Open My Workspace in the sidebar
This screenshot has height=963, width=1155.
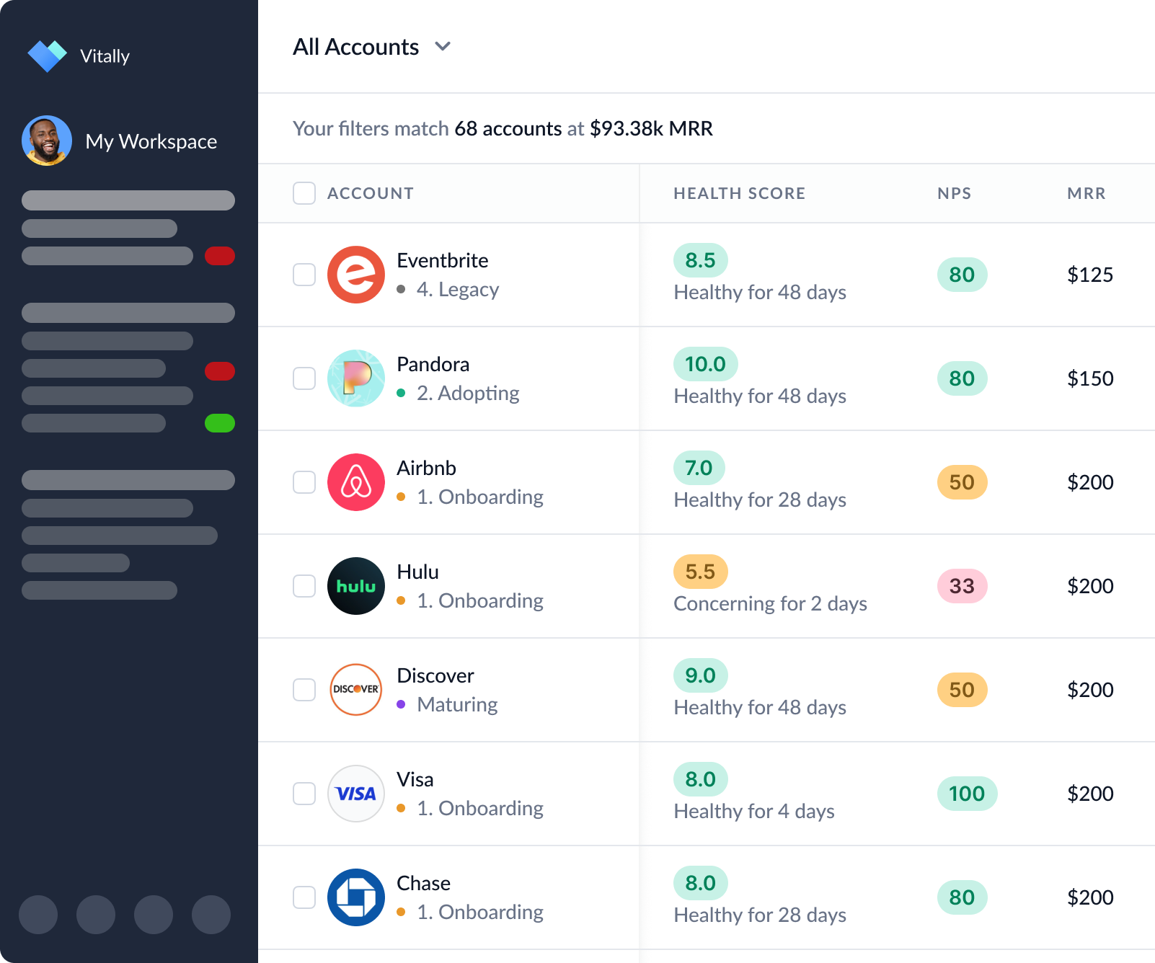point(151,141)
